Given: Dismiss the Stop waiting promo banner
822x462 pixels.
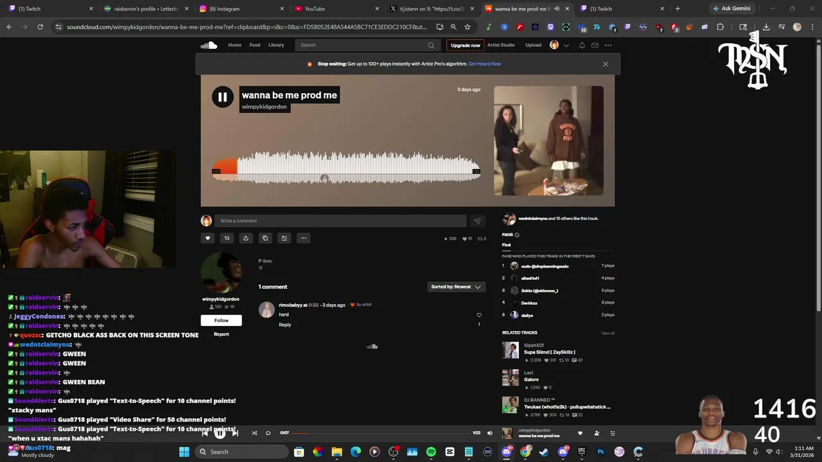Looking at the screenshot, I should [606, 64].
